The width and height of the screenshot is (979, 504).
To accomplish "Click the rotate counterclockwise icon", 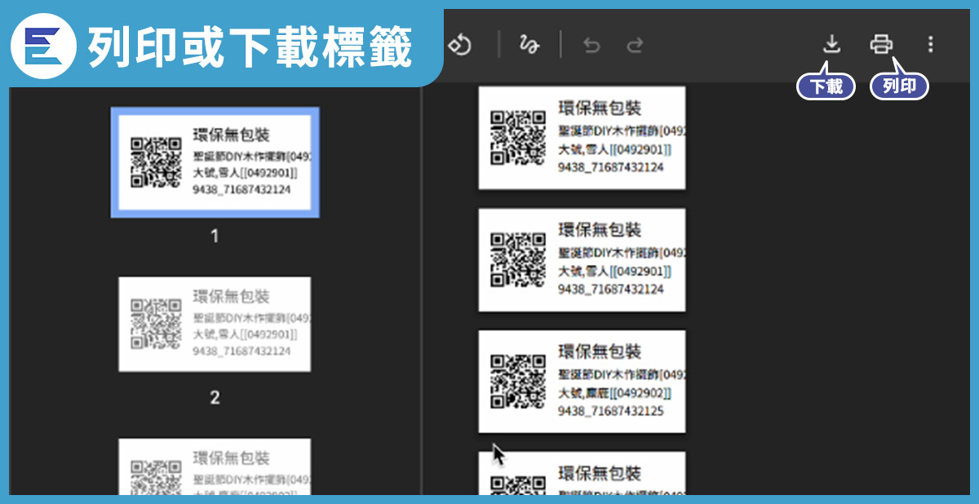I will coord(461,44).
